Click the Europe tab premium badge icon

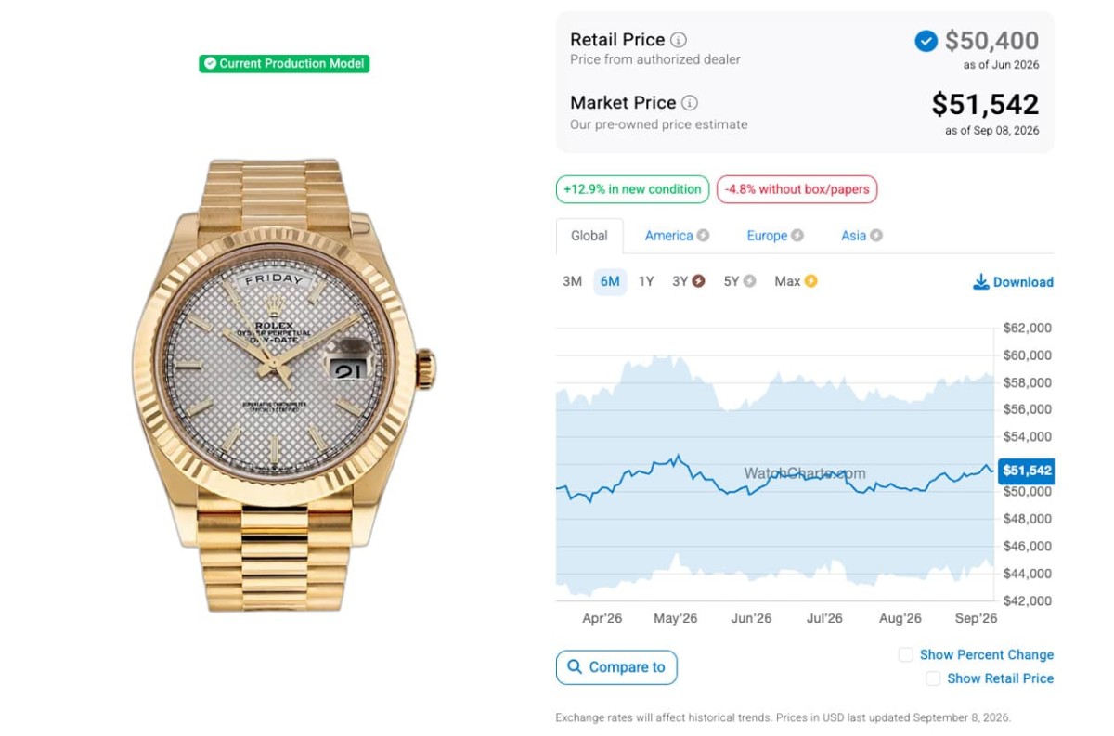tap(797, 236)
